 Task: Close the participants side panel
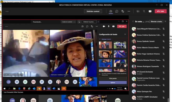pos(165,21)
